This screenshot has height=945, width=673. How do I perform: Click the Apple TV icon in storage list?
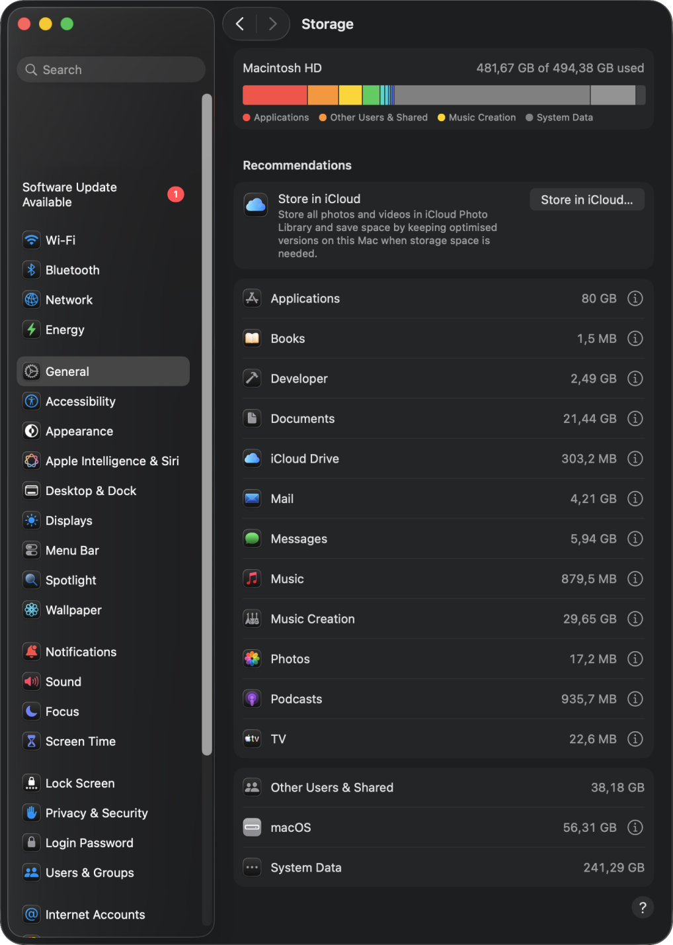pos(252,739)
